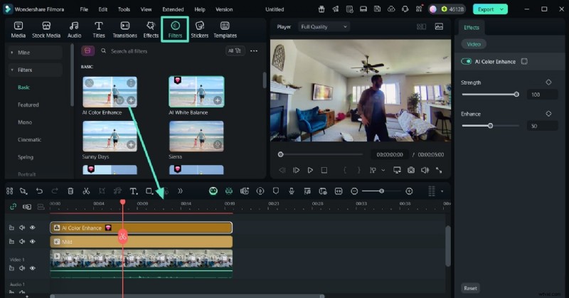Viewport: 569px width, 298px height.
Task: Open the All filter type dropdown
Action: 234,51
